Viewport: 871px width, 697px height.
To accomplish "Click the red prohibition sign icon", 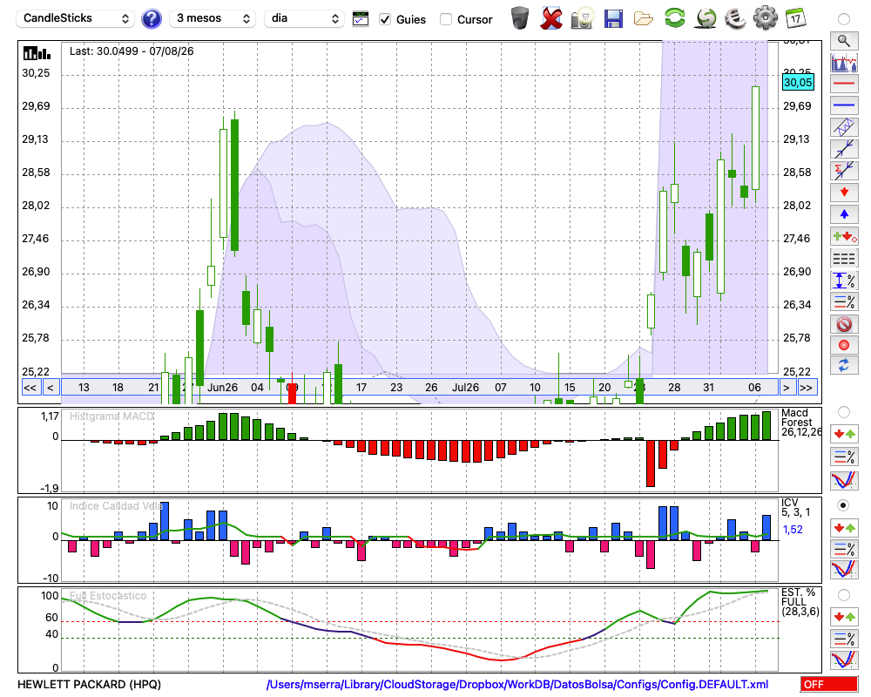I will pos(844,324).
